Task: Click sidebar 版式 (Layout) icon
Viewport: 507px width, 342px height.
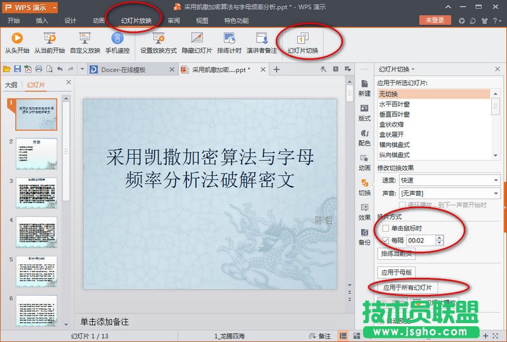Action: (x=364, y=109)
